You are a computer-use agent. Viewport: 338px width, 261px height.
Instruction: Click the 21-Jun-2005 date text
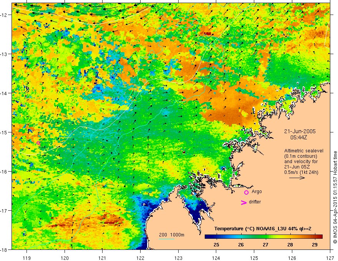300,131
